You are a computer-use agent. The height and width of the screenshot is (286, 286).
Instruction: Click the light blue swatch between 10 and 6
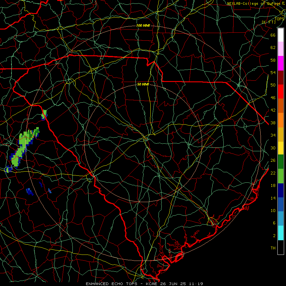pyautogui.click(x=281, y=218)
